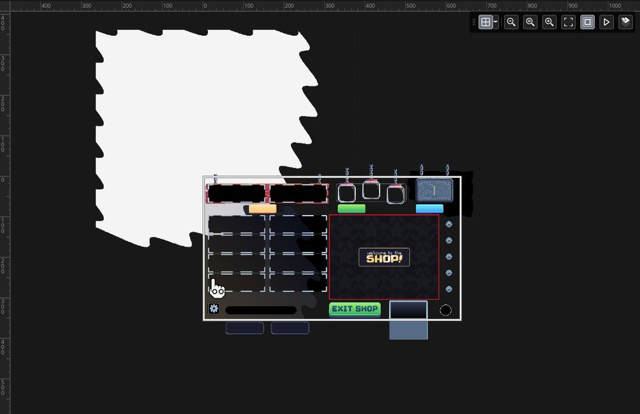Reset zoom with the center magnifier icon
640x414 pixels.
coord(530,22)
